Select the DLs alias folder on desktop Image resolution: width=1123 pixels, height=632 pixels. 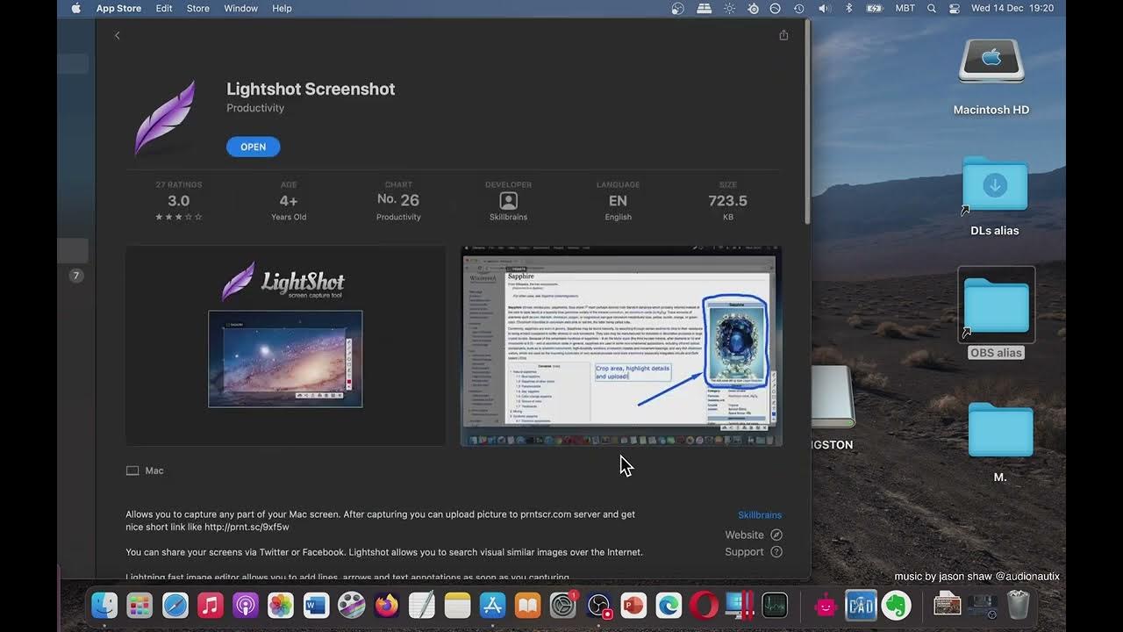995,195
